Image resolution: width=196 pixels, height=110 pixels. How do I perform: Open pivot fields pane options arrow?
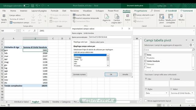pyautogui.click(x=187, y=40)
